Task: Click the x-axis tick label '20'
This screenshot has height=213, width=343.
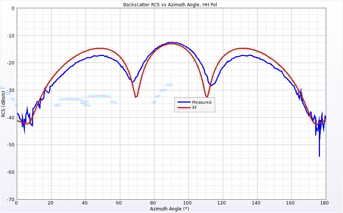Action: (x=51, y=203)
